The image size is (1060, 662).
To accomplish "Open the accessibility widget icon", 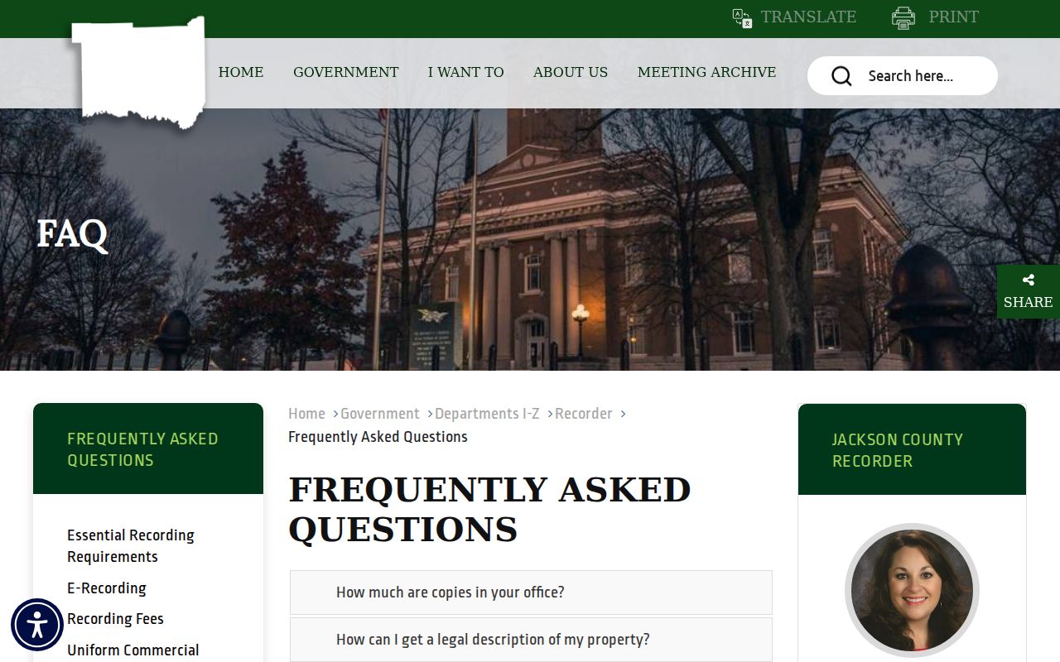I will (37, 625).
